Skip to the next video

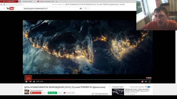coord(30,82)
